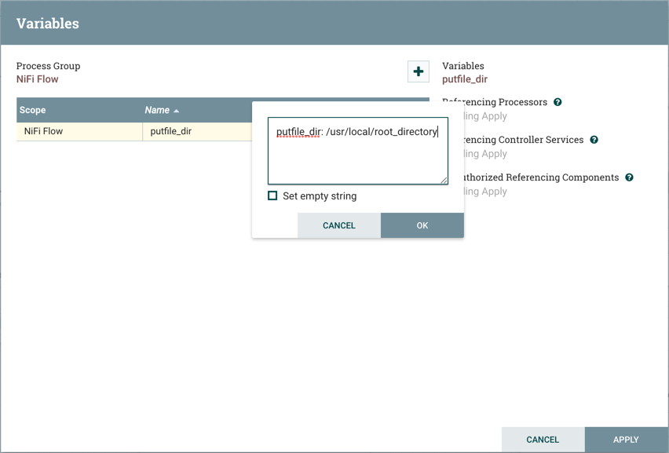Click inside the variable value text area
Viewport: 669px width, 453px height.
tap(357, 157)
